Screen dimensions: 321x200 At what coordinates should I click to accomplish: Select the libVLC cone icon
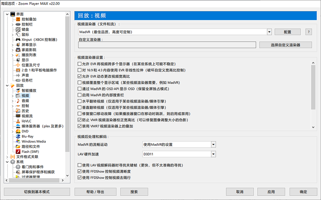(18, 121)
